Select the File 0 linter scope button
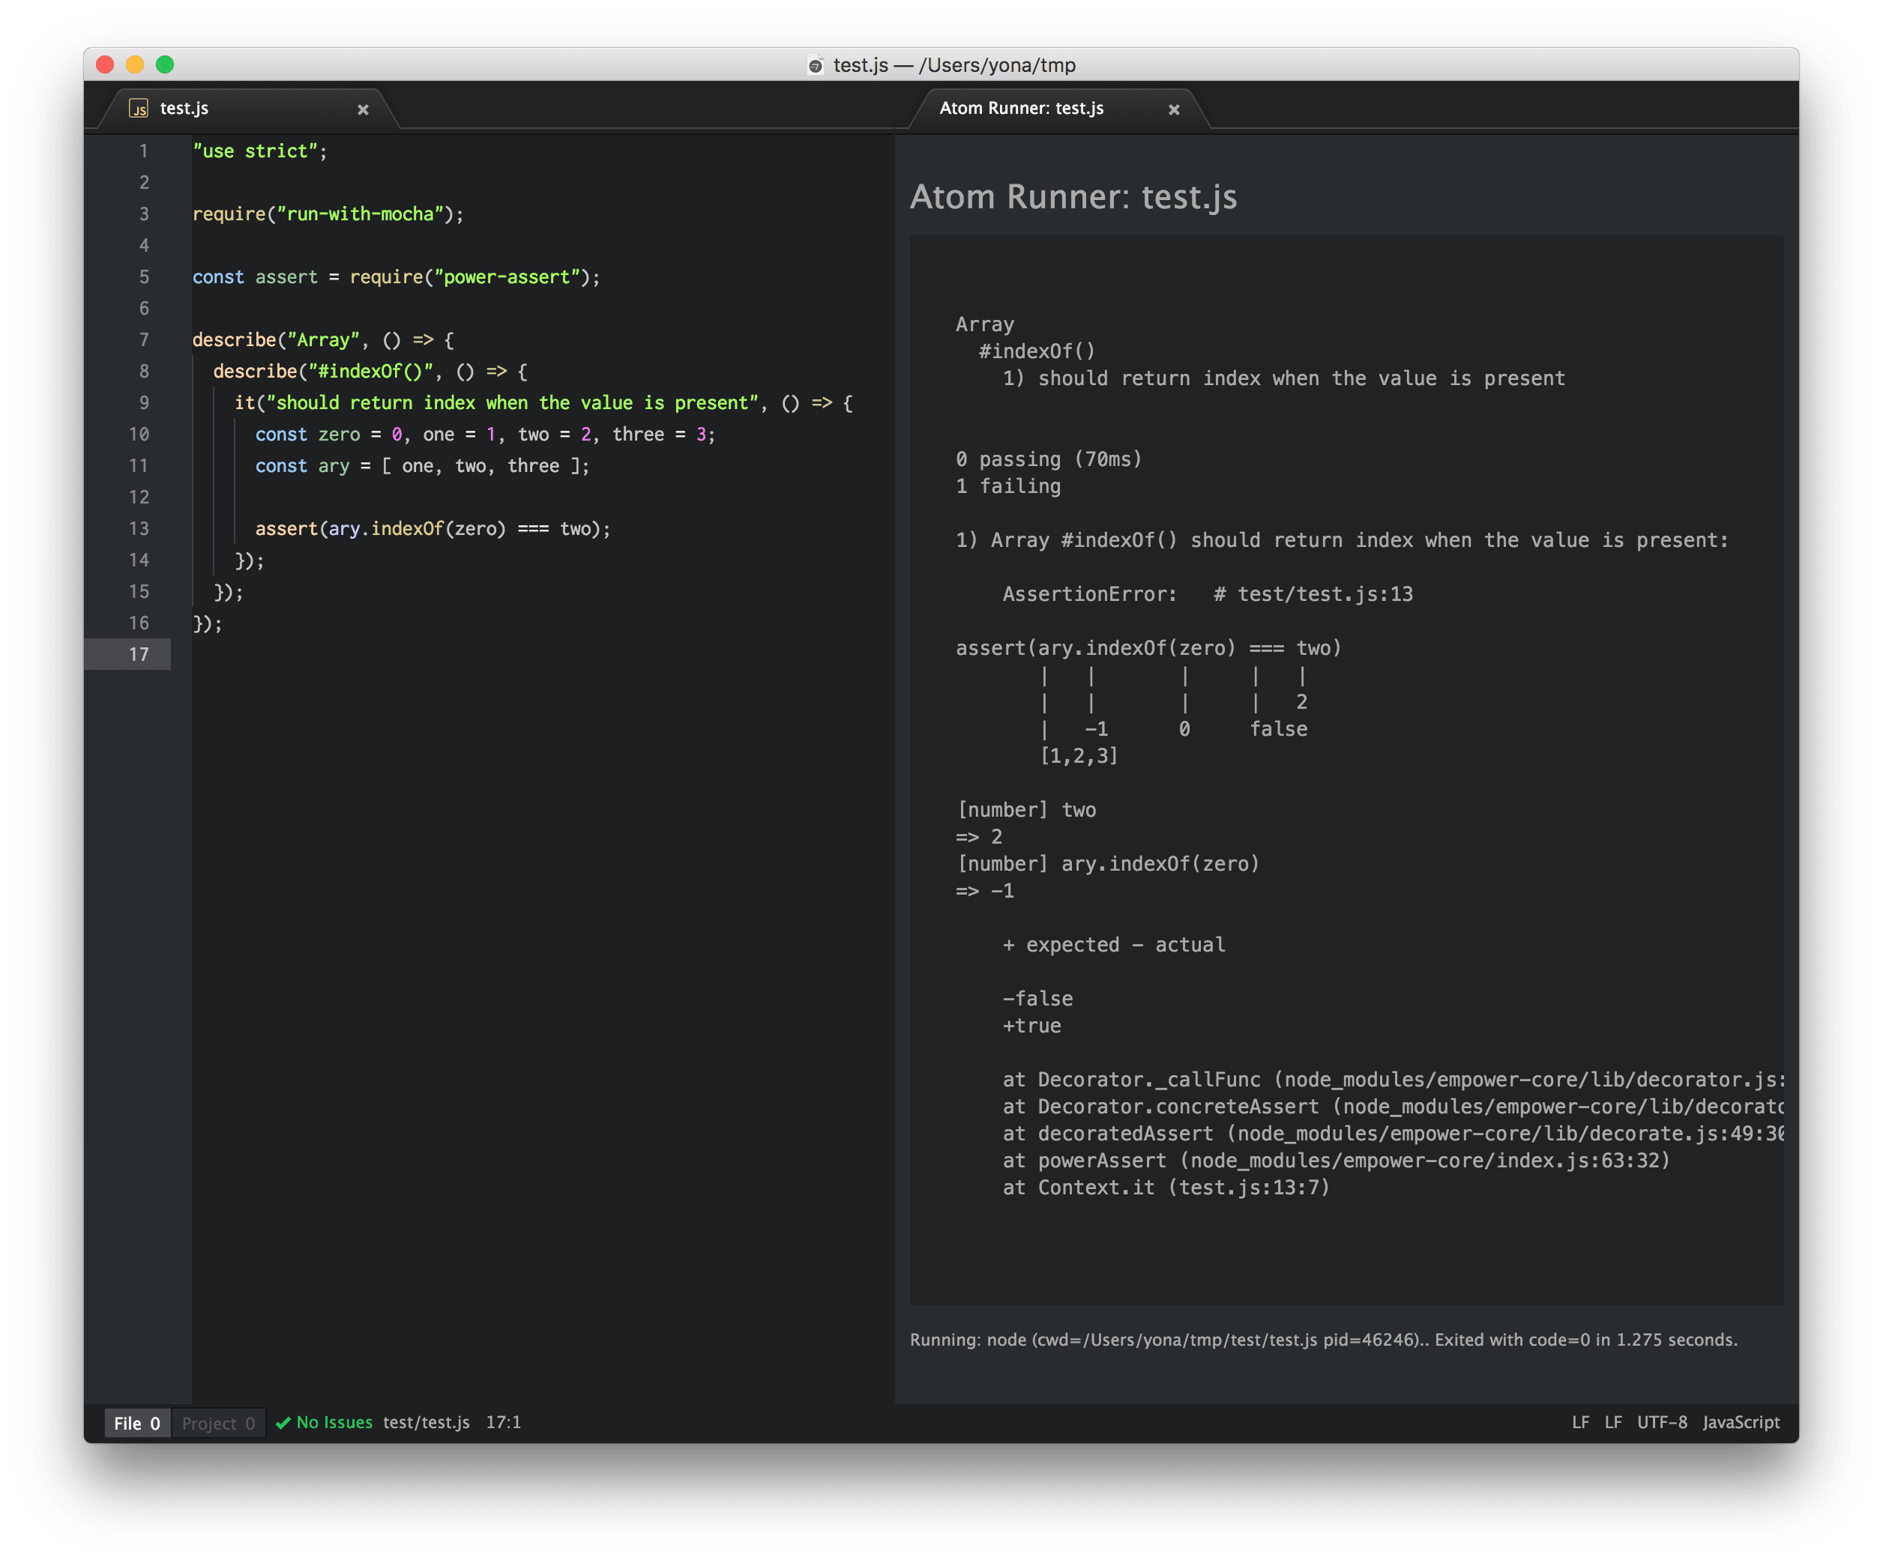 click(137, 1422)
